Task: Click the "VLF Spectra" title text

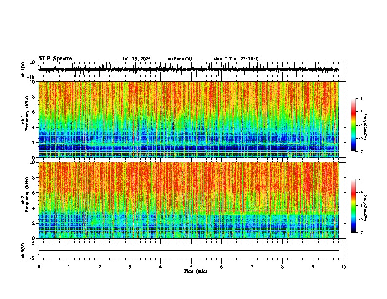Action: click(55, 59)
